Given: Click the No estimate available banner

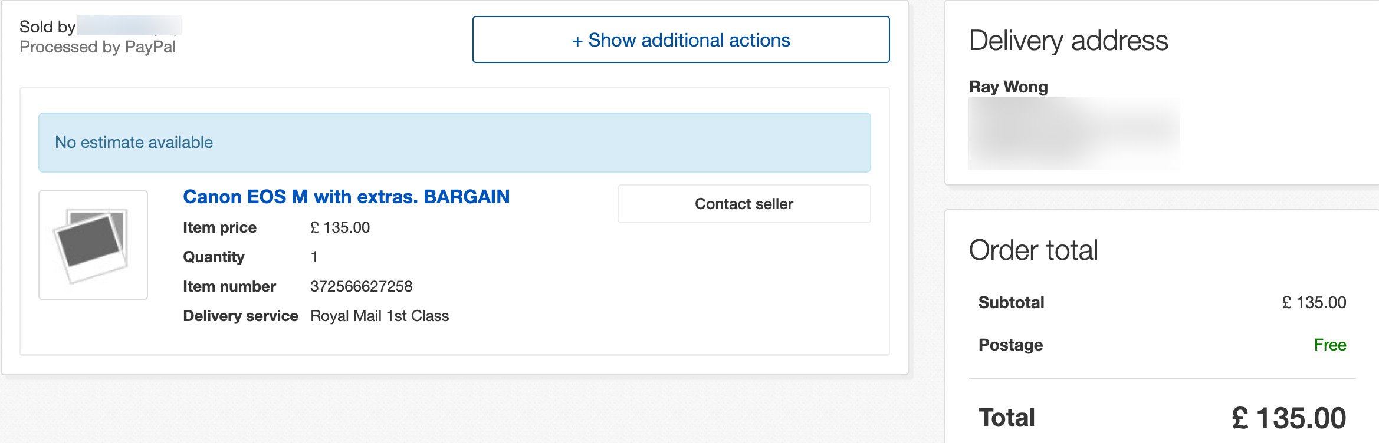Looking at the screenshot, I should coord(454,143).
